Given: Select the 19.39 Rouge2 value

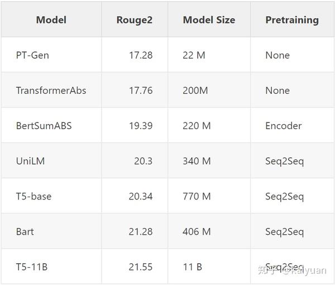Looking at the screenshot, I should 141,126.
